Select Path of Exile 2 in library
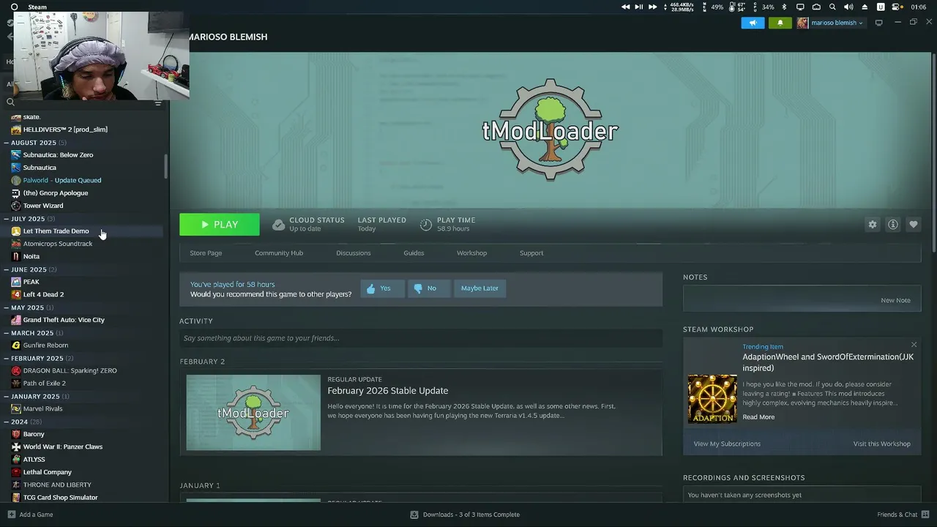Viewport: 937px width, 527px height. click(x=44, y=384)
